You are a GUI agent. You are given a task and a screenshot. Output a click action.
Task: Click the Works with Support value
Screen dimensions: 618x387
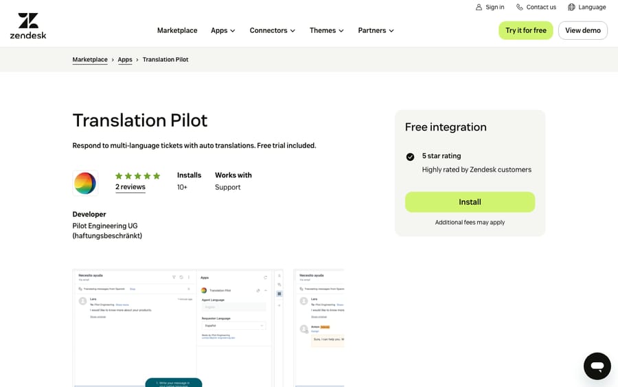227,188
